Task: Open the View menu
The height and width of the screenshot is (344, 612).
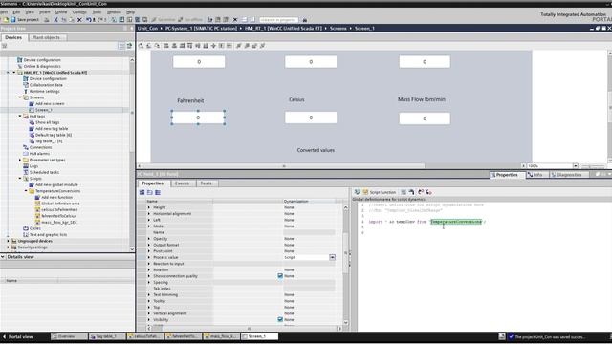Action: pos(30,12)
